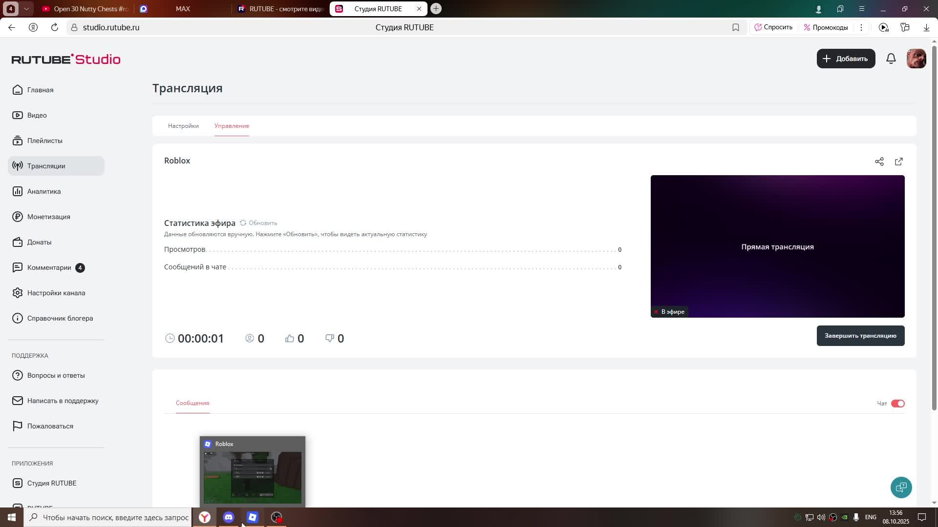The width and height of the screenshot is (938, 527).
Task: Toggle the Чат switch off
Action: click(x=897, y=404)
